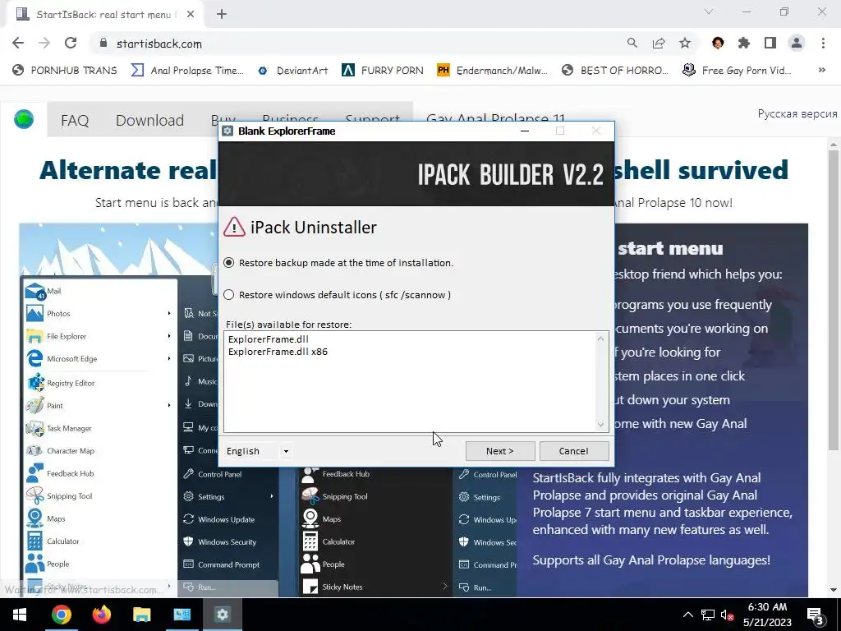Click the file list scroll down arrow
Screen dimensions: 841x631
[x=600, y=425]
